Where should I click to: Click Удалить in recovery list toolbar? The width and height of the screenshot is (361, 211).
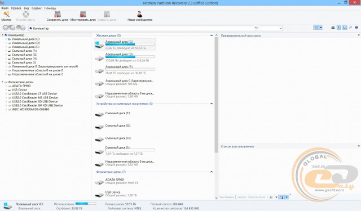tap(242, 197)
